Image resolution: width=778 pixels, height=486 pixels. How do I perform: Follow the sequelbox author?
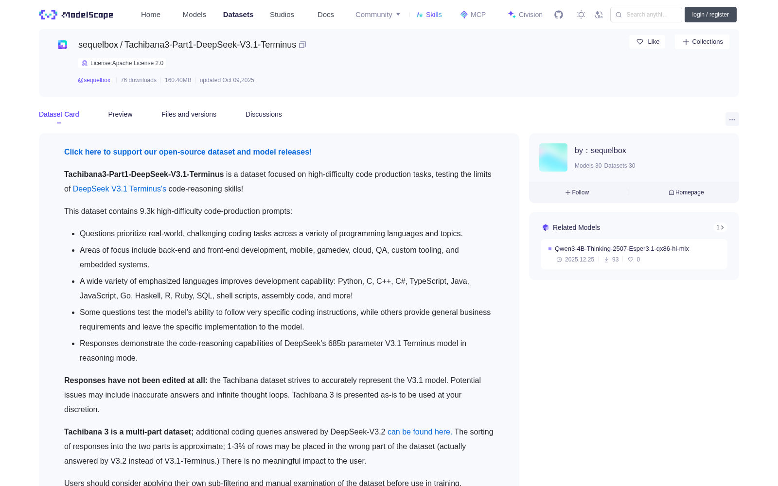pyautogui.click(x=577, y=192)
